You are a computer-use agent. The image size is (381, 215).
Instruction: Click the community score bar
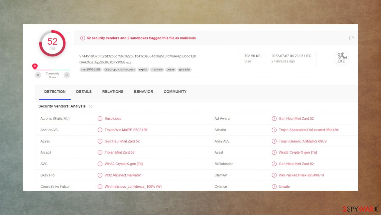pos(52,70)
